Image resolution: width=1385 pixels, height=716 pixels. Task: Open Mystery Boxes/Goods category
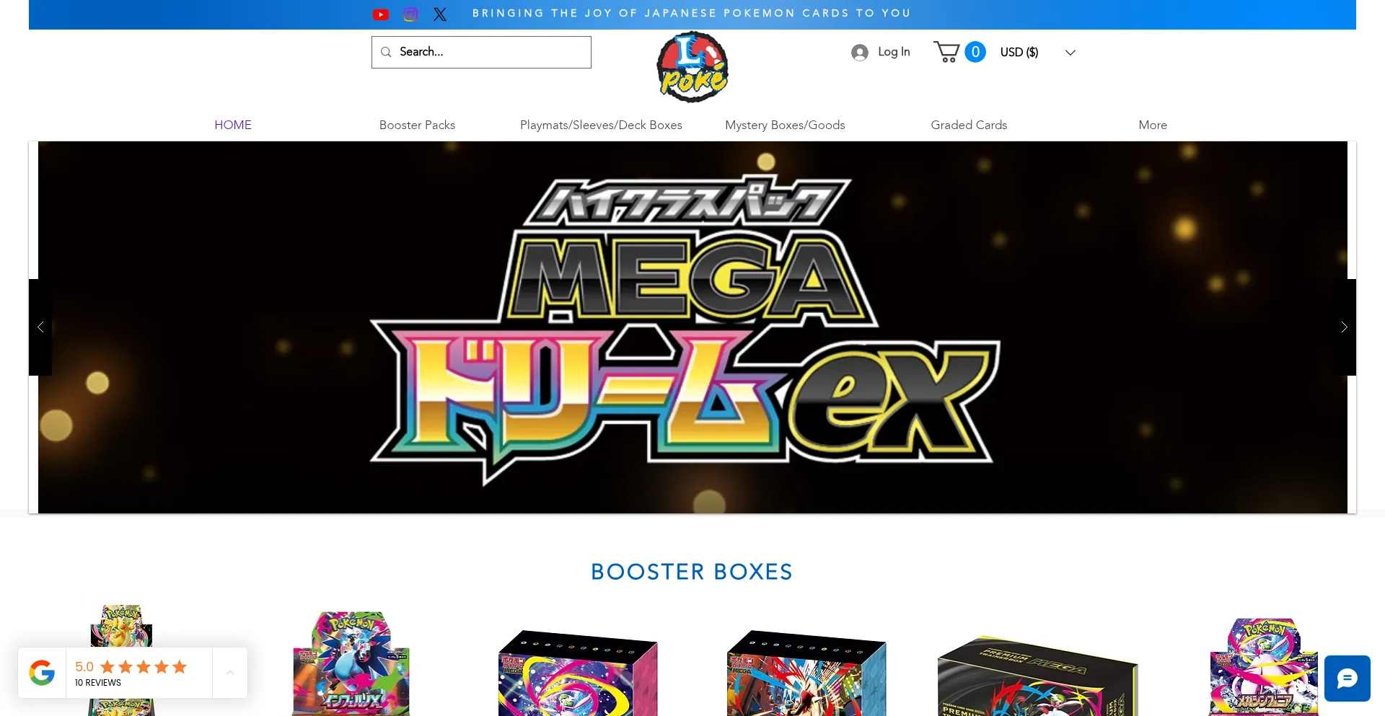(x=785, y=125)
